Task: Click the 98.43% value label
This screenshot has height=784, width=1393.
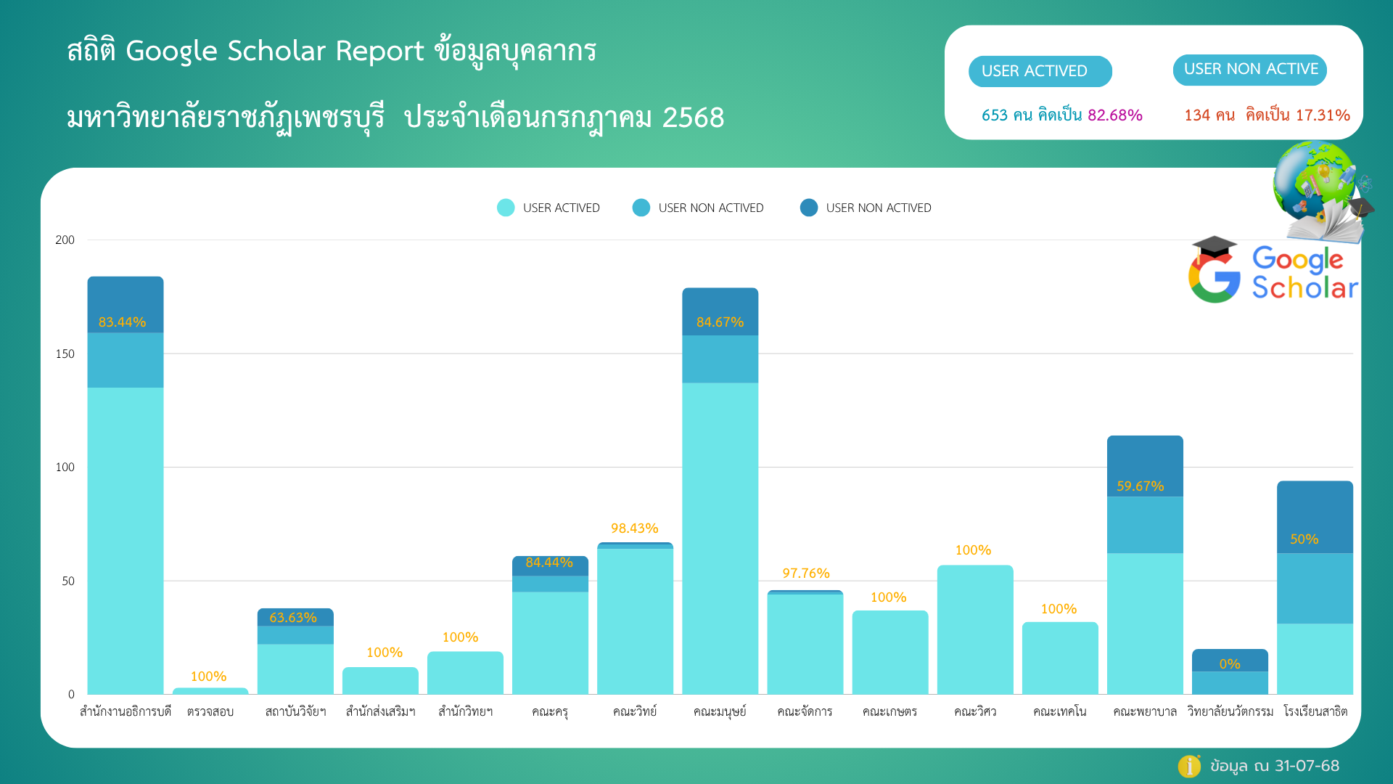Action: (634, 528)
